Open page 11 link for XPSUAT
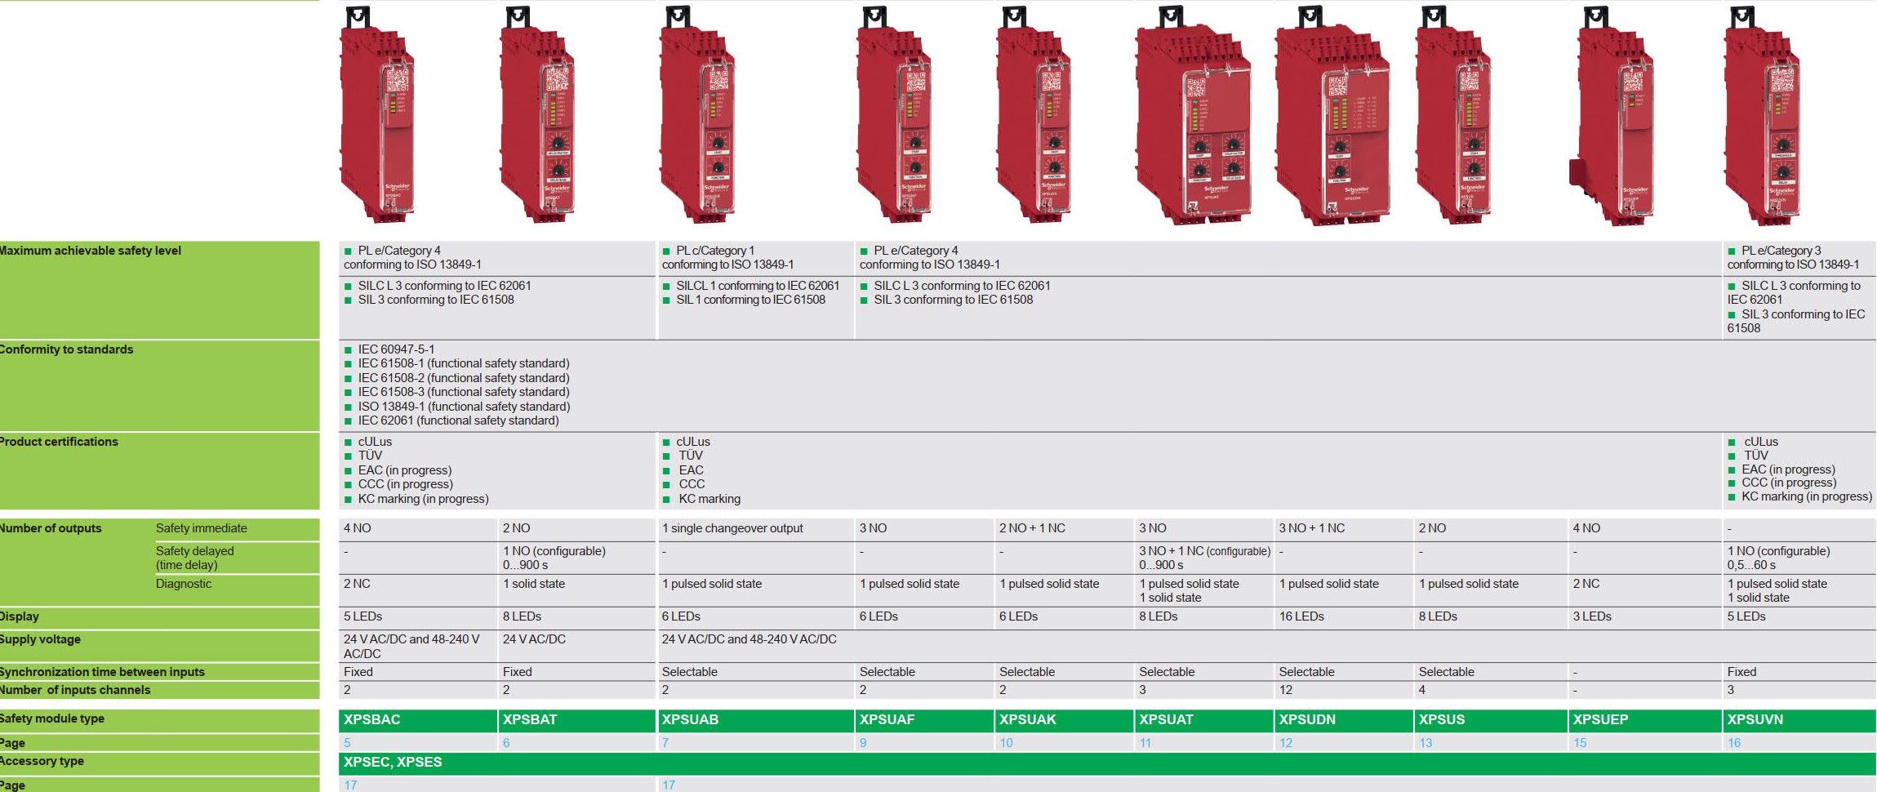 [1145, 743]
